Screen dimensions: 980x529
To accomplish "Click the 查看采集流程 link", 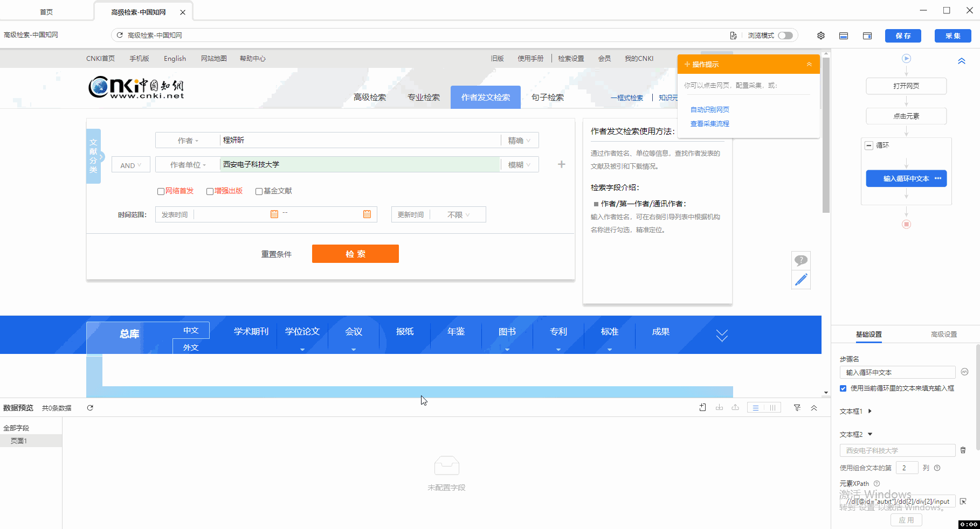I will coord(709,123).
